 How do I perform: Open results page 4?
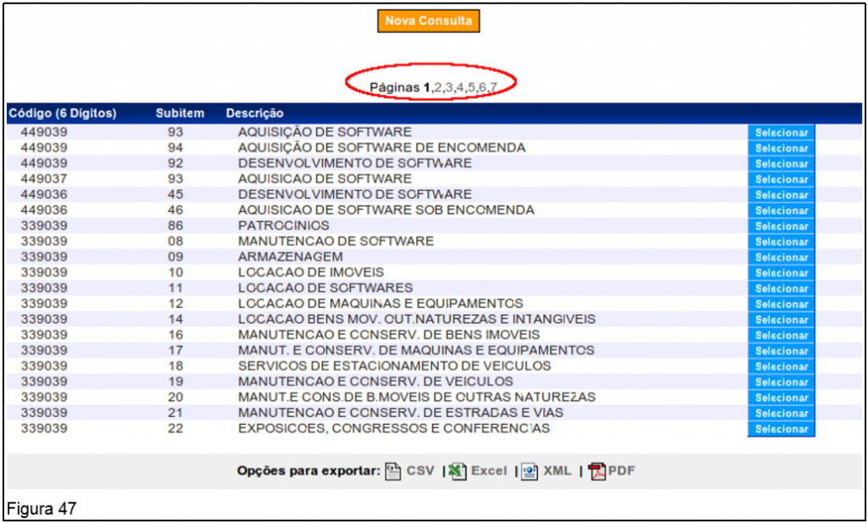point(459,87)
